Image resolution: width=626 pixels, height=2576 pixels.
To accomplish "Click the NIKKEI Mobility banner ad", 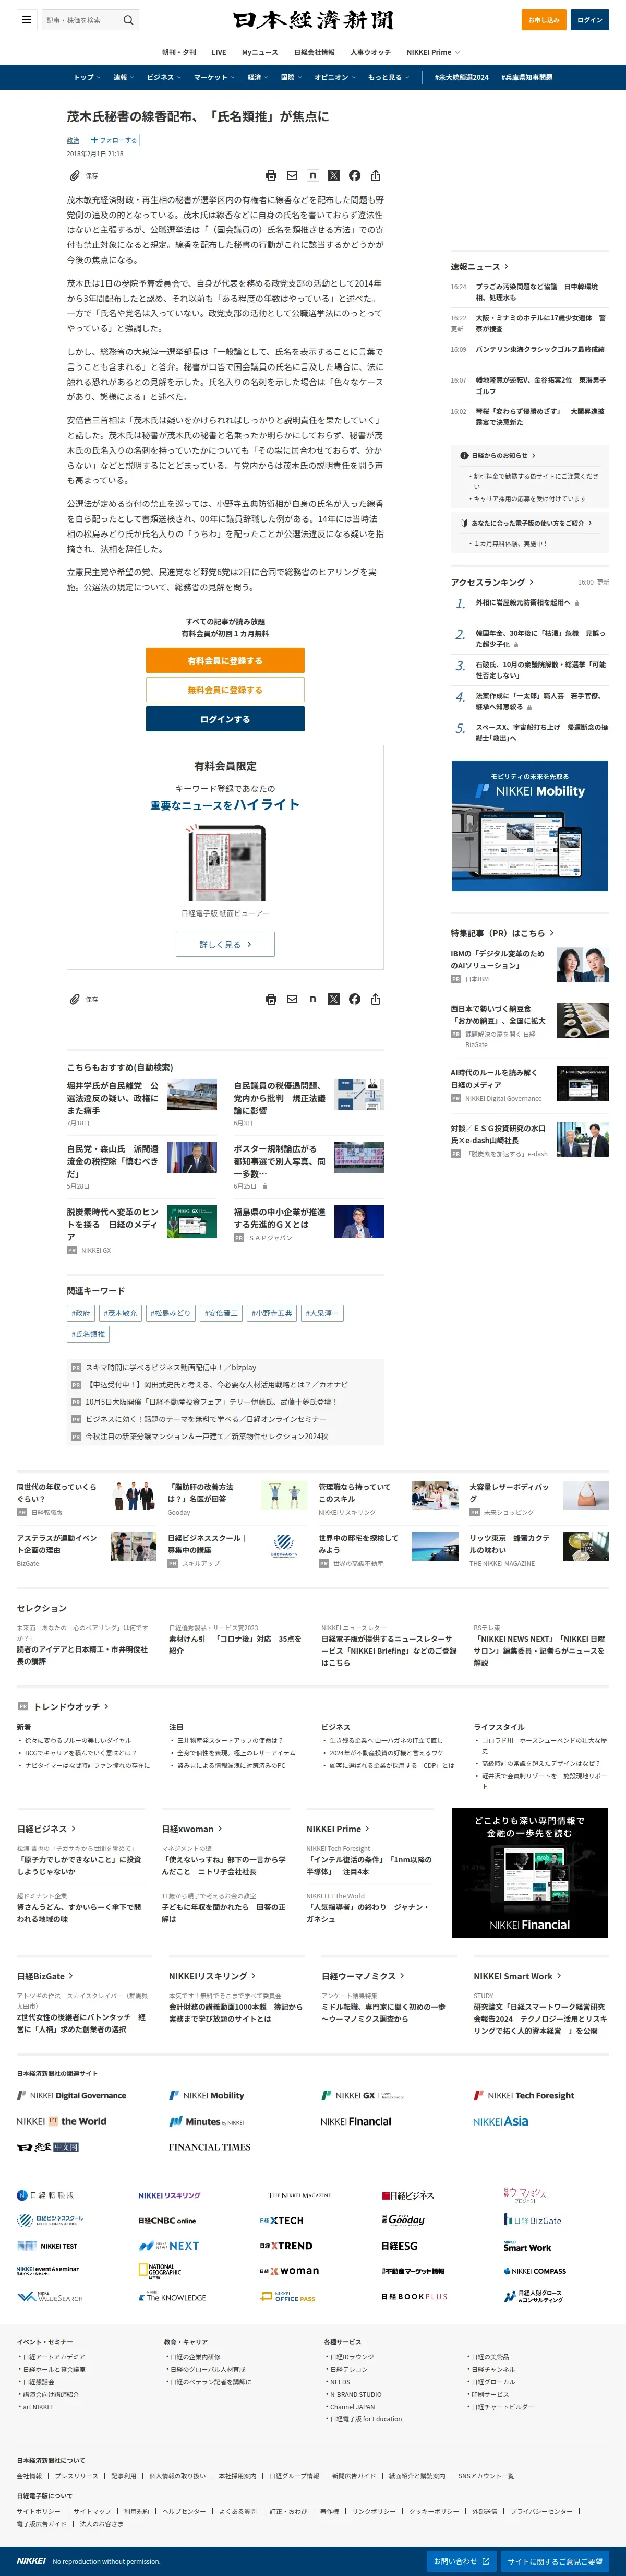I will 530,825.
